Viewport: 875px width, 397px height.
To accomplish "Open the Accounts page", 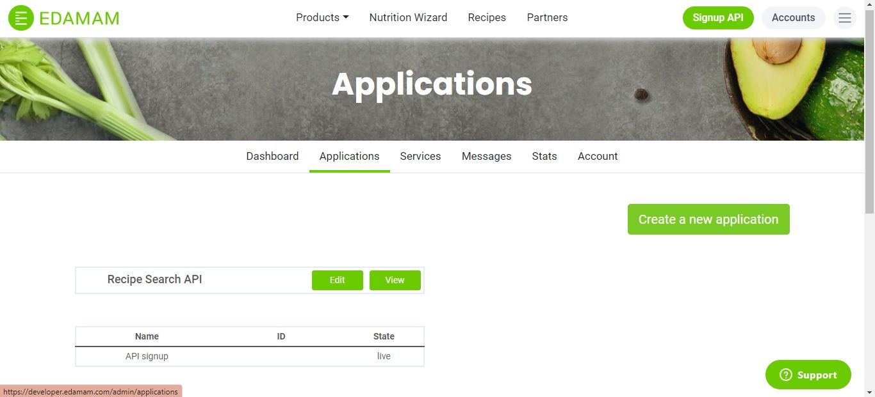I will pyautogui.click(x=793, y=18).
